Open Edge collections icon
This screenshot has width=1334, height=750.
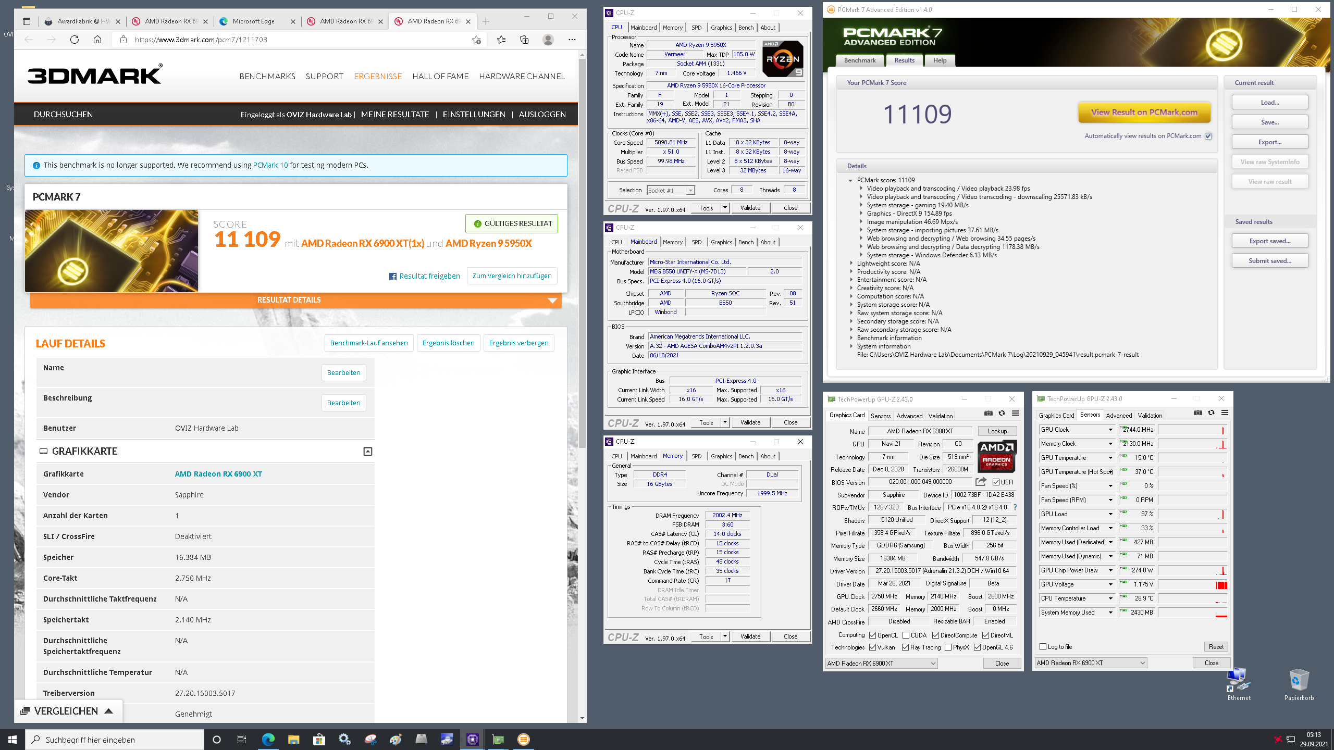pos(524,40)
